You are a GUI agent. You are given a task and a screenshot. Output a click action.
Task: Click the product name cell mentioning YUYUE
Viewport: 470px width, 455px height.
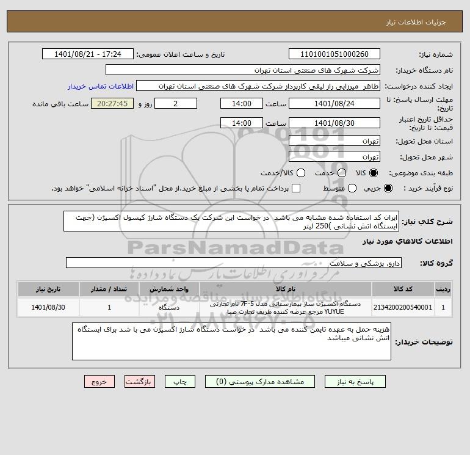click(x=286, y=307)
